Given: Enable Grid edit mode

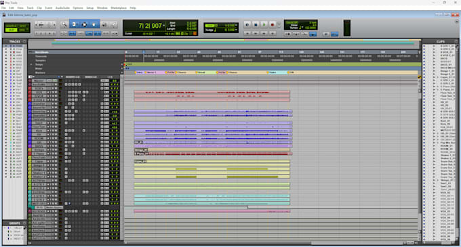Looking at the screenshot, I should pos(22,30).
